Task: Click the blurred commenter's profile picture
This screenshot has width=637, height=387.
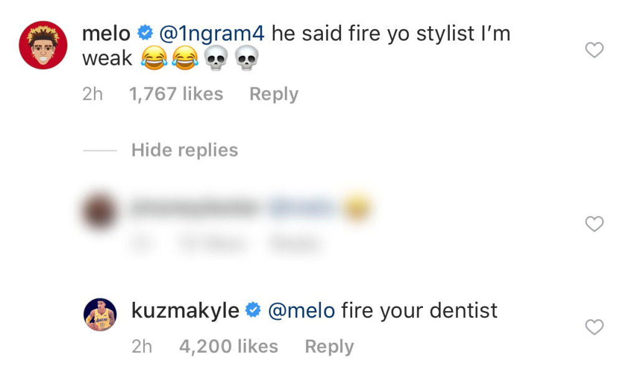Action: 100,209
